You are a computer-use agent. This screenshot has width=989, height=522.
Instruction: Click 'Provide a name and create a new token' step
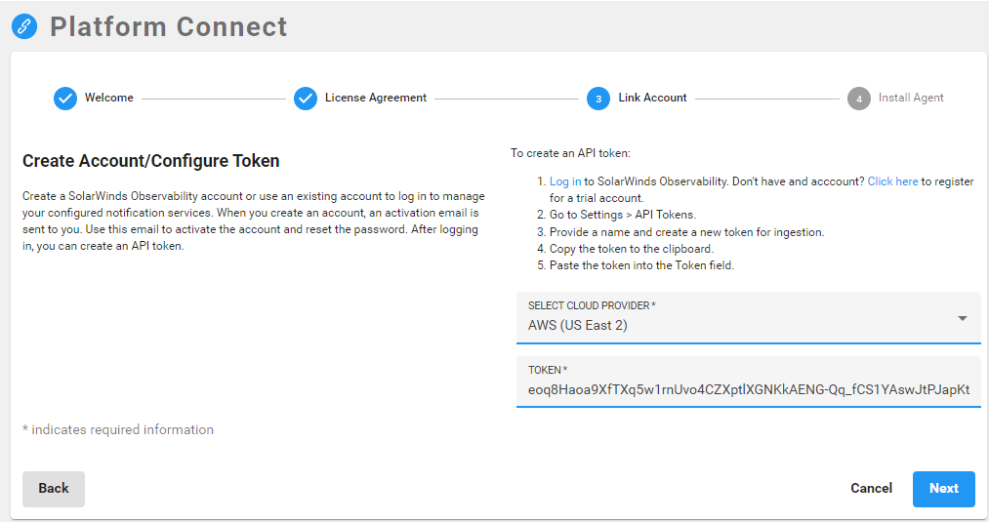click(x=687, y=232)
